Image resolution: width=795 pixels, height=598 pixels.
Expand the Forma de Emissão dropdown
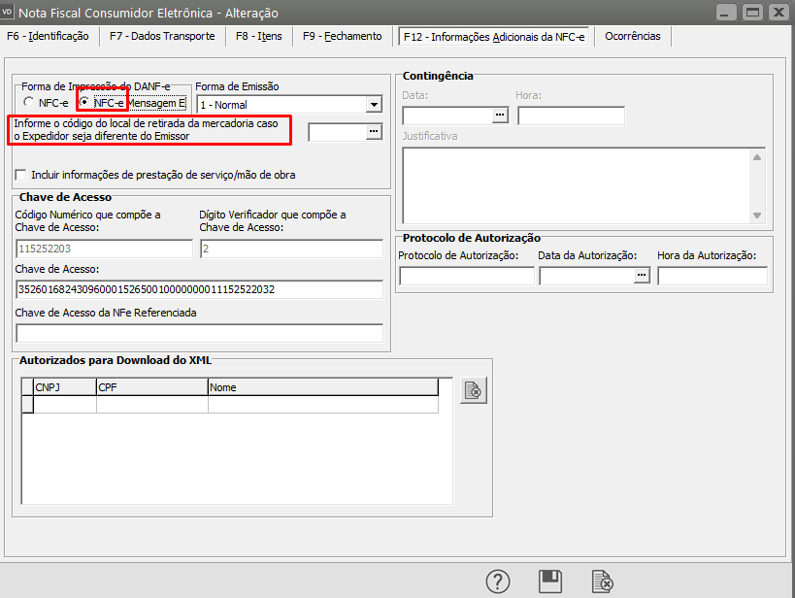pyautogui.click(x=374, y=104)
